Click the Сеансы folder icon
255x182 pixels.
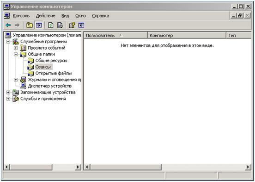[x=30, y=67]
